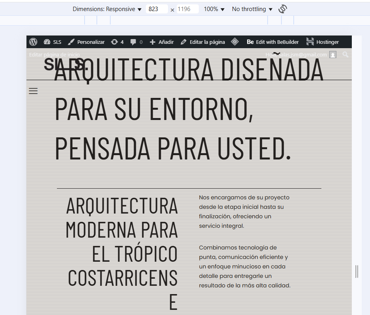Click the Añadir new content item

(162, 42)
